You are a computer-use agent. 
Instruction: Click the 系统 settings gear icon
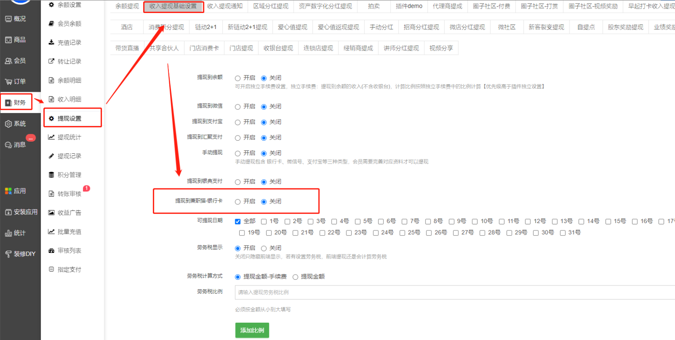[8, 124]
